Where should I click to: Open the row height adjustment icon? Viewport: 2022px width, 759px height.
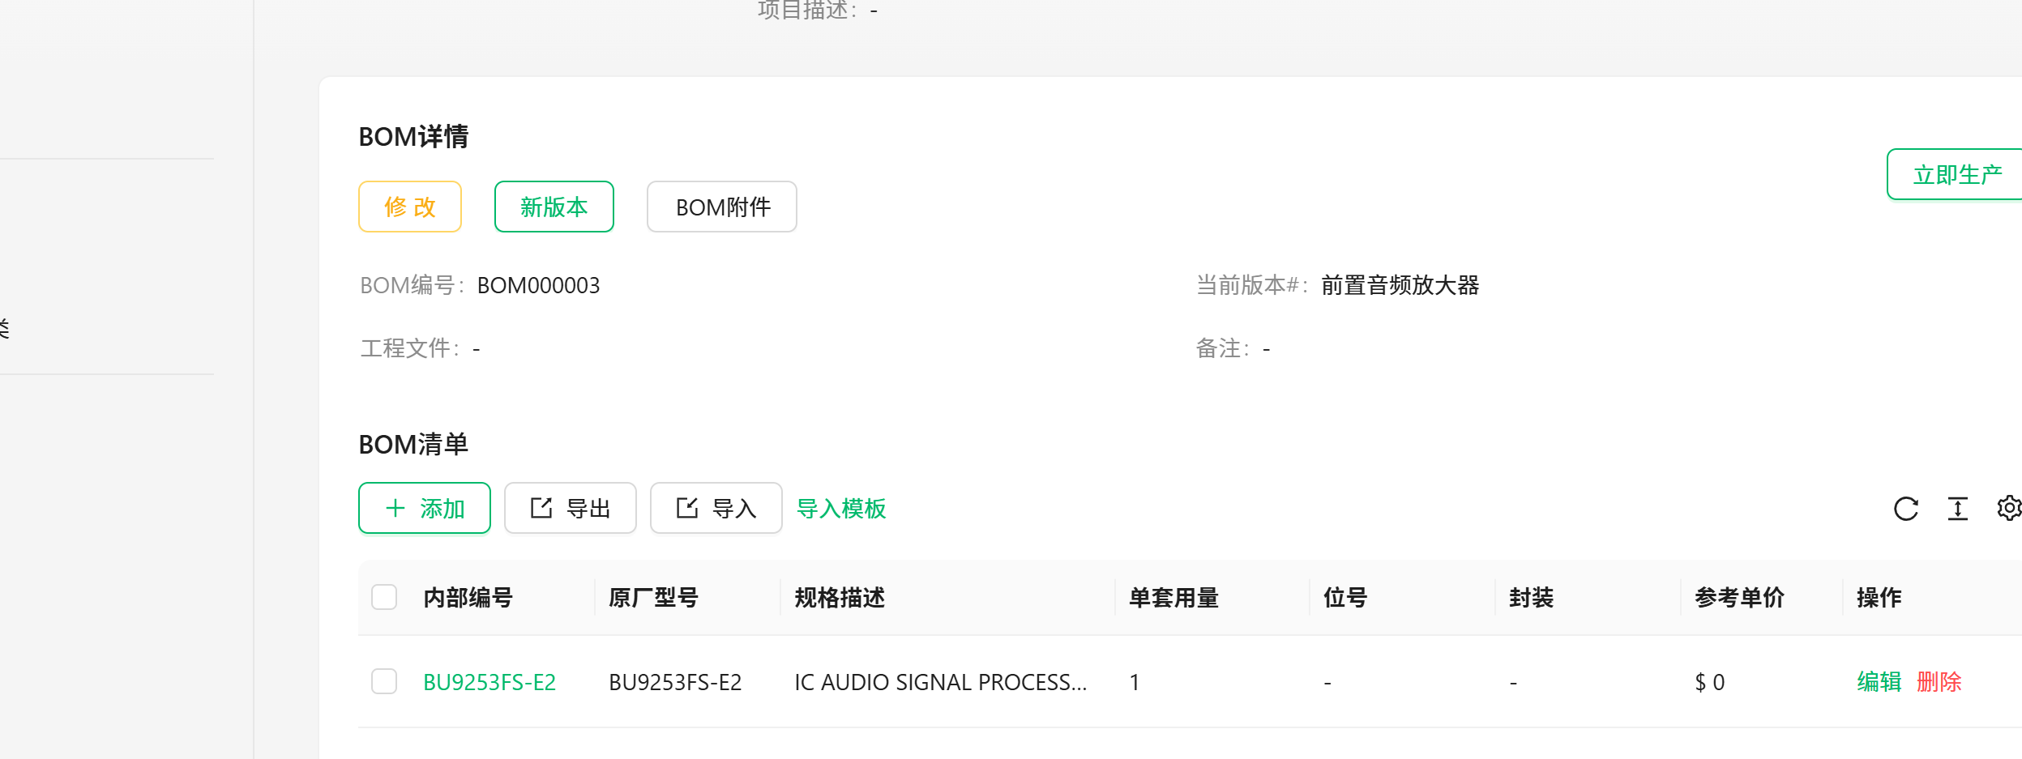[x=1957, y=509]
